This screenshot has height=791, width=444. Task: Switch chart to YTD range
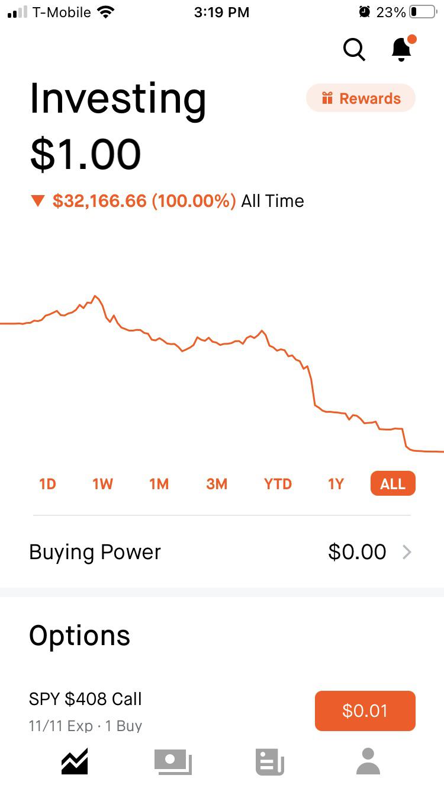[278, 484]
